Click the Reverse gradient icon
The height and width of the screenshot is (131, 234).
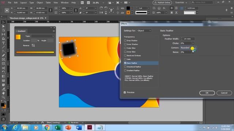(x=33, y=45)
